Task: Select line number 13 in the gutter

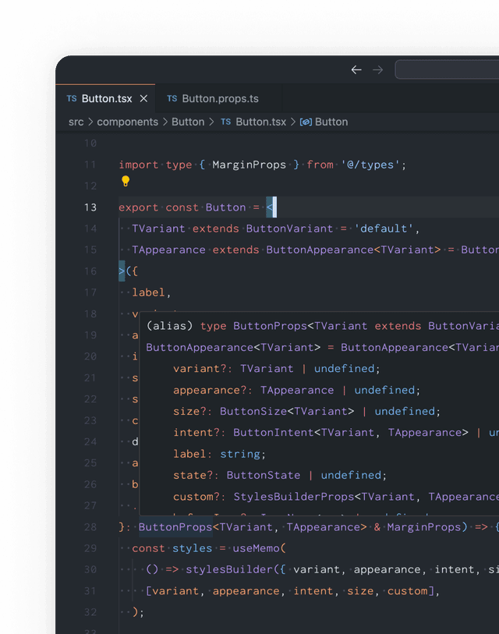Action: click(90, 207)
